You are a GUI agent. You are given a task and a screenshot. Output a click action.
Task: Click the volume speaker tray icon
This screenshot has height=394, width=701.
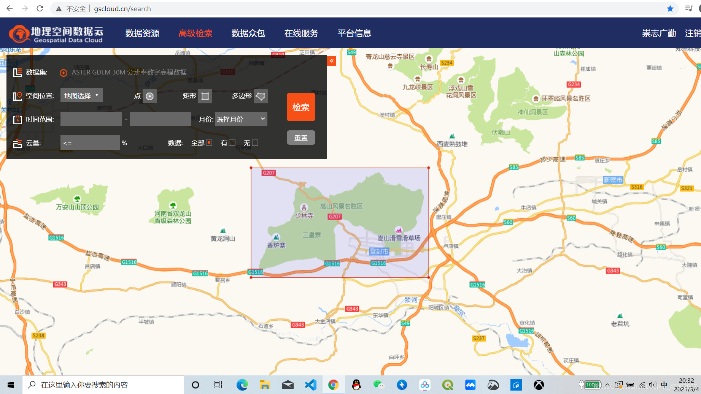pyautogui.click(x=653, y=385)
